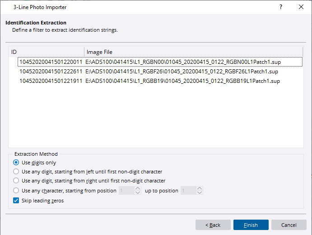Select digits from right until non-digit option
Screen dimensions: 312x235
(x=17, y=181)
